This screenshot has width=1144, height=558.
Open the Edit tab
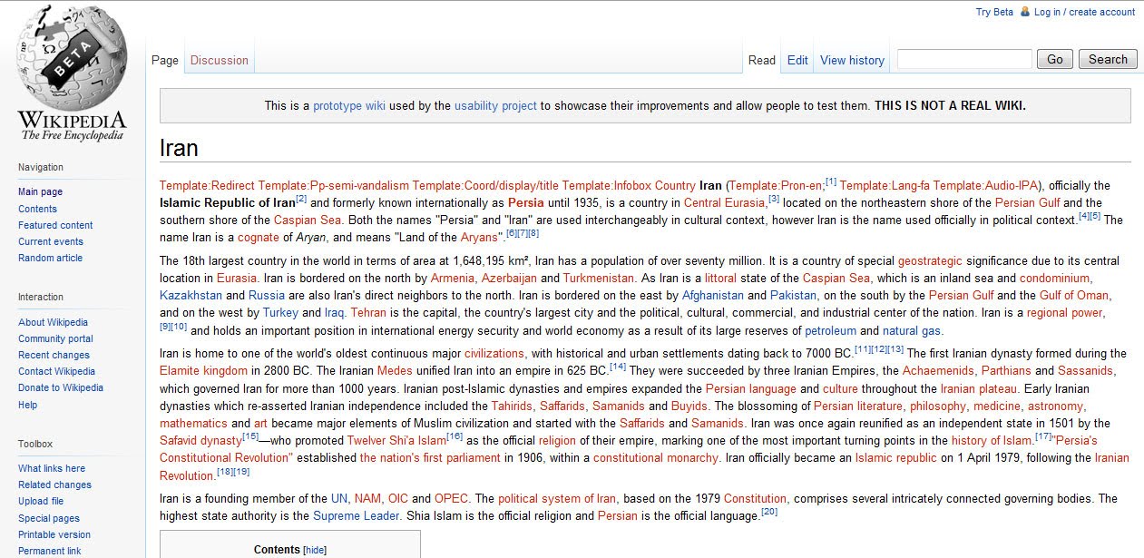797,60
